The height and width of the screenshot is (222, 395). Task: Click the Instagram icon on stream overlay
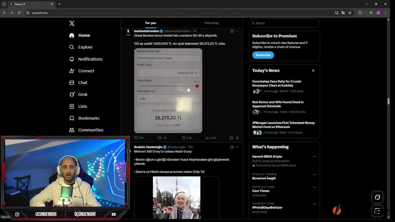pyautogui.click(x=17, y=214)
